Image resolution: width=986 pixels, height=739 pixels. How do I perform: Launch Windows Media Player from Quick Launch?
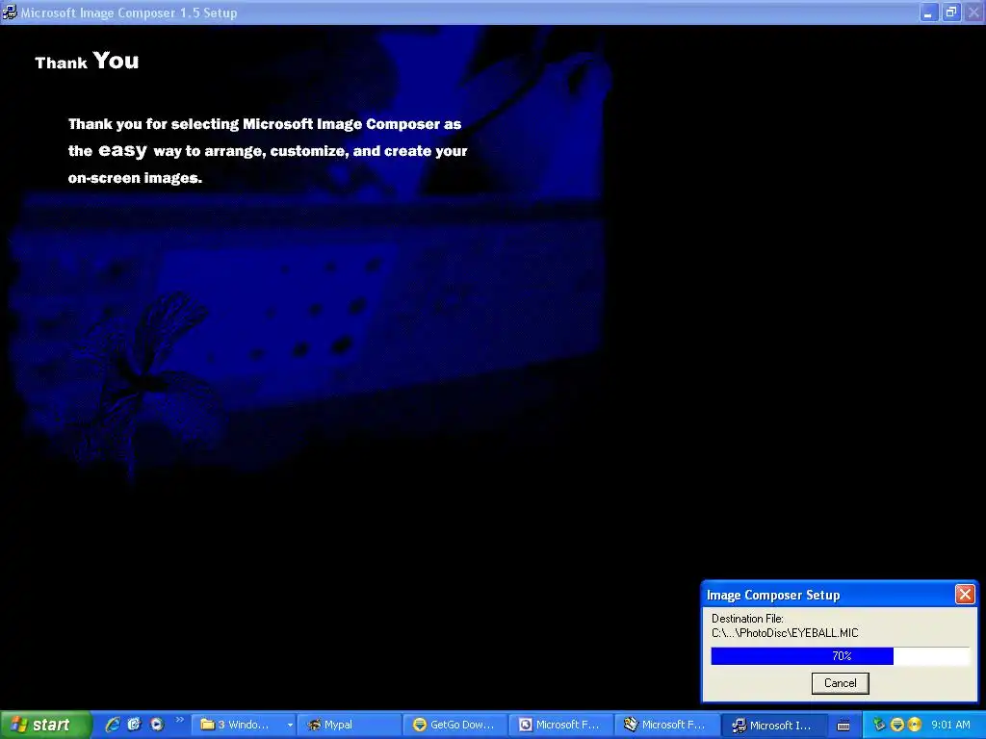point(157,725)
